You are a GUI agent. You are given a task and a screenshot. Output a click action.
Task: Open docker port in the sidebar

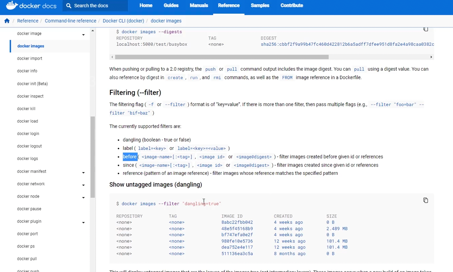point(27,233)
